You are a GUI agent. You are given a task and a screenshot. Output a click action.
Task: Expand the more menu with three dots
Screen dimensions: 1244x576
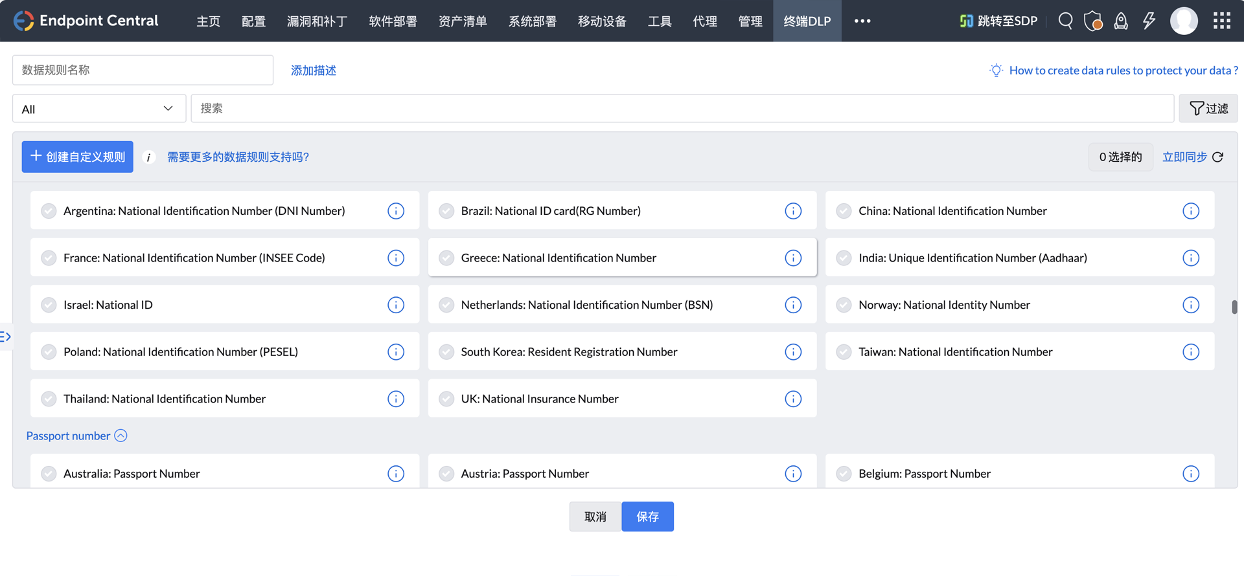862,21
